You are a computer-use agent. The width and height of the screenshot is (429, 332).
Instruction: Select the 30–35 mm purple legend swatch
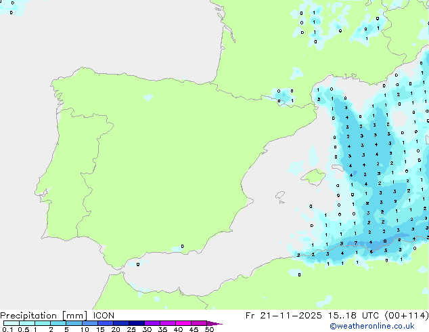click(152, 323)
